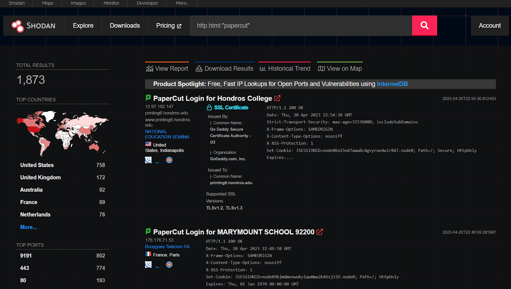Click the France, Paris location text
This screenshot has width=511, height=289.
(x=166, y=255)
